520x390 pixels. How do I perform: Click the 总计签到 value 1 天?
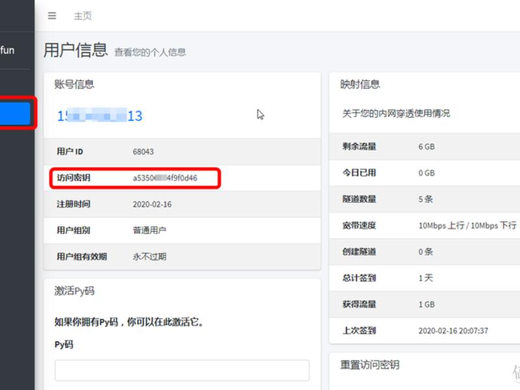426,278
